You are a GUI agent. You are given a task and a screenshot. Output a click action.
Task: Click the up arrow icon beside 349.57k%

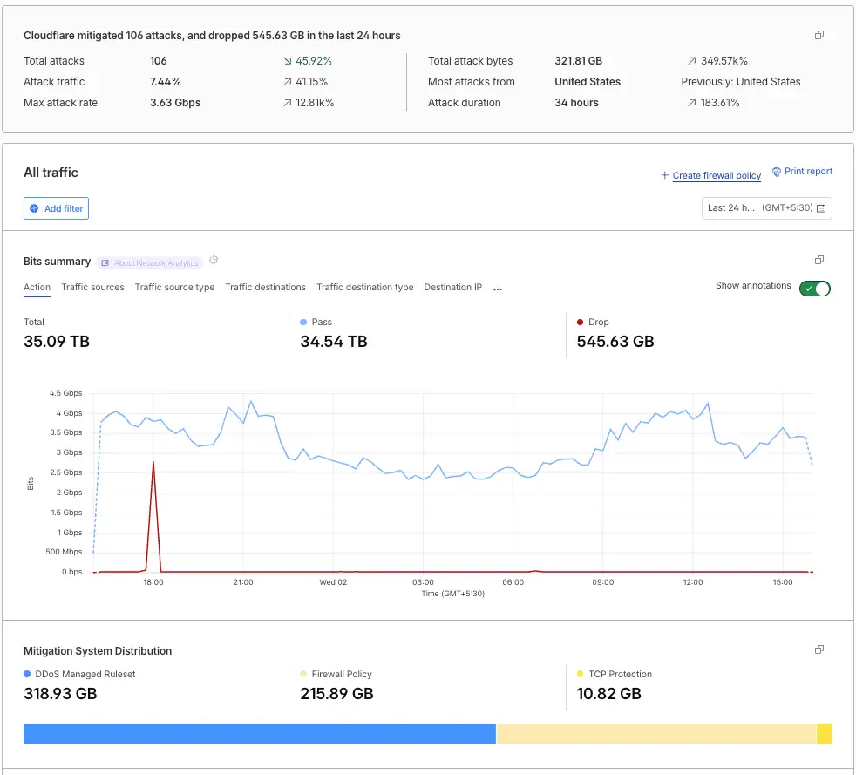click(691, 60)
